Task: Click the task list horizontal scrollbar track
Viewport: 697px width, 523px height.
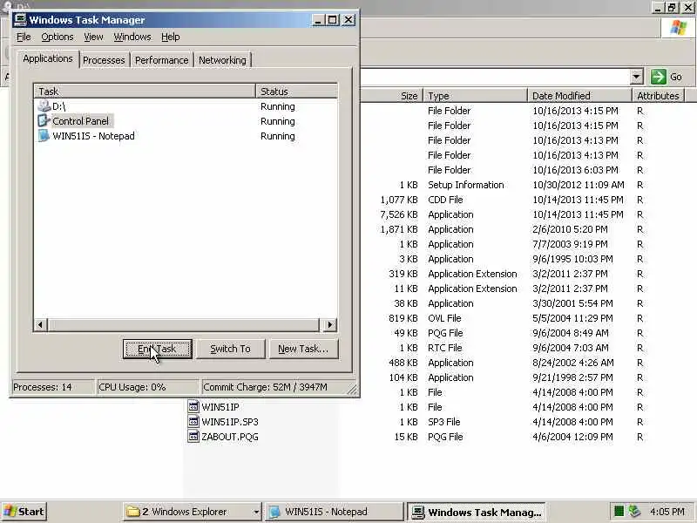Action: (183, 324)
